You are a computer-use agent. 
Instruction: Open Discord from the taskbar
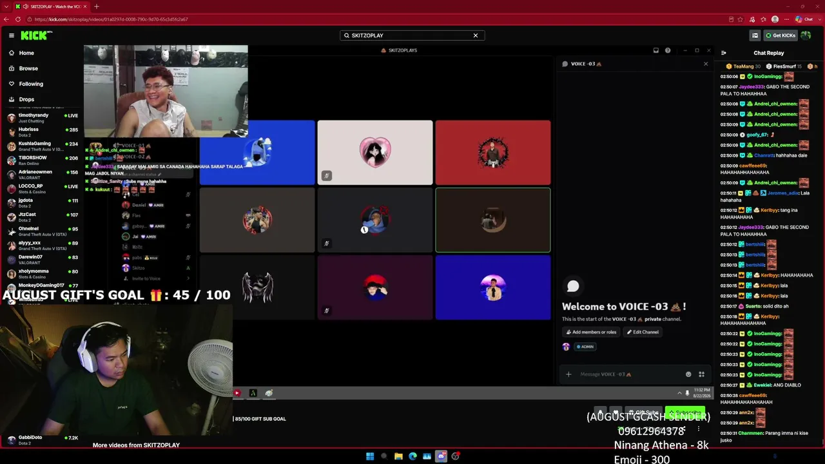pos(441,456)
